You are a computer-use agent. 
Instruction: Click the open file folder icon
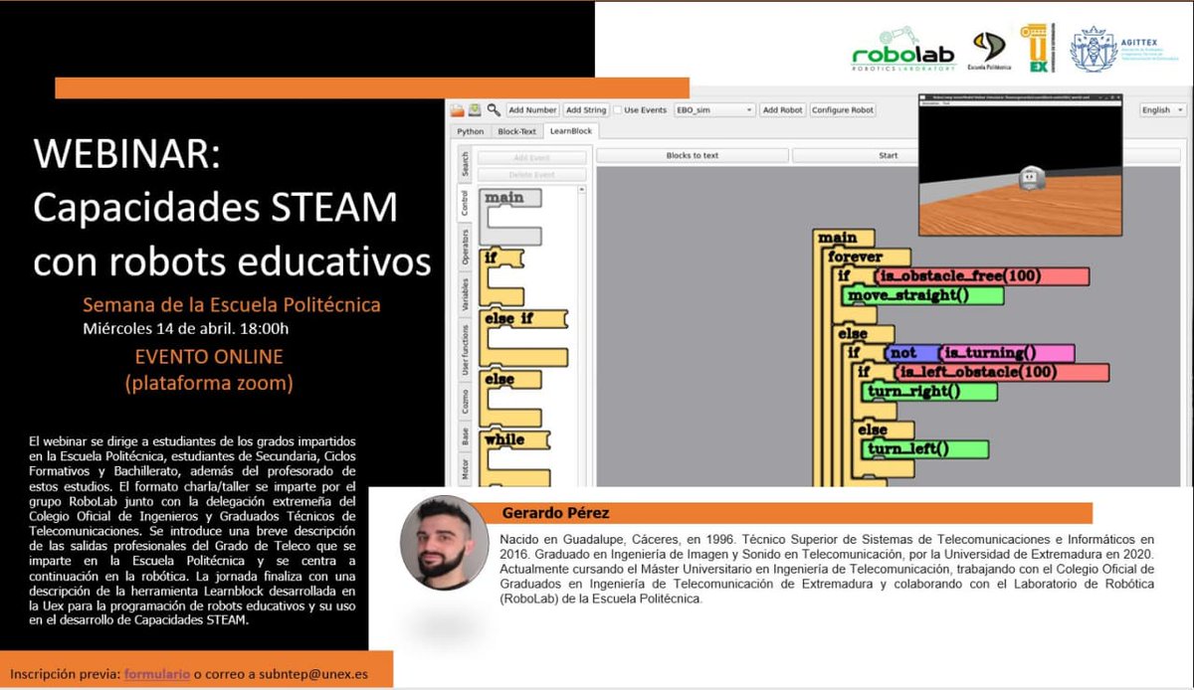(x=458, y=109)
